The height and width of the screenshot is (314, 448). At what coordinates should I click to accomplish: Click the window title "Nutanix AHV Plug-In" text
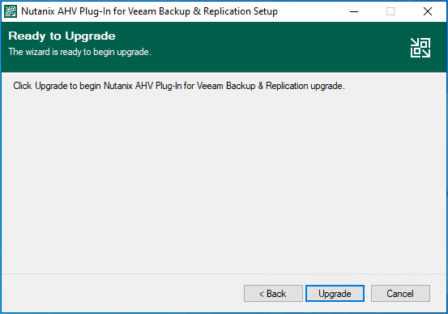coord(66,11)
